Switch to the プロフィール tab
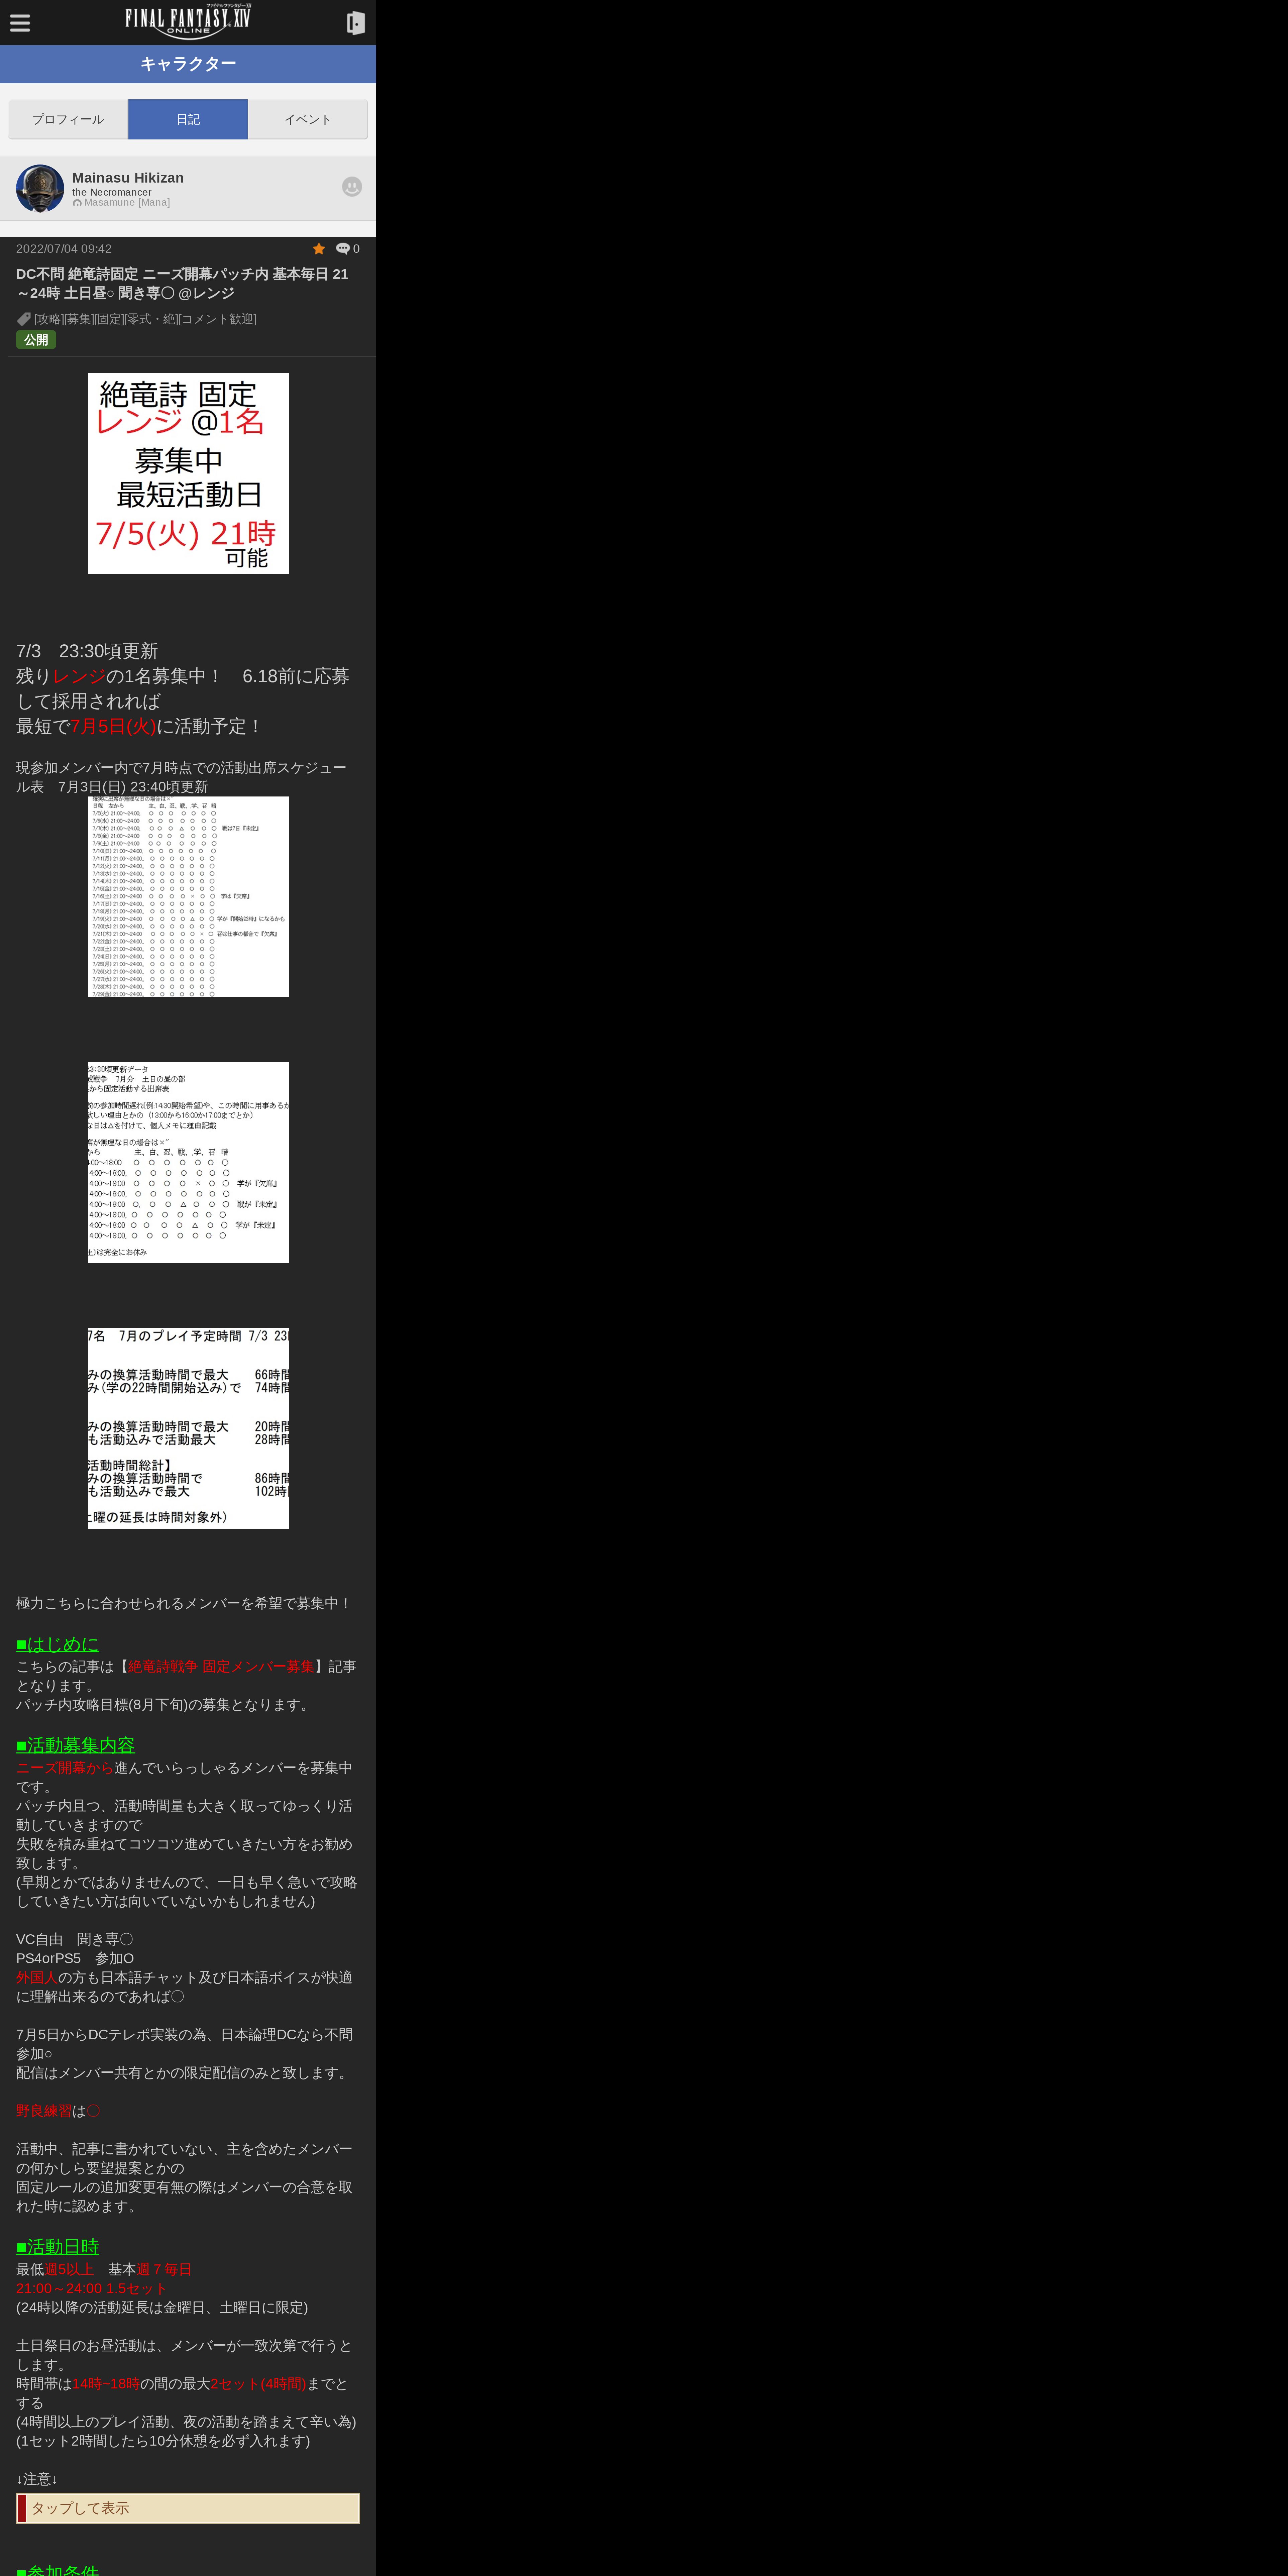Viewport: 1288px width, 2576px height. [x=68, y=119]
